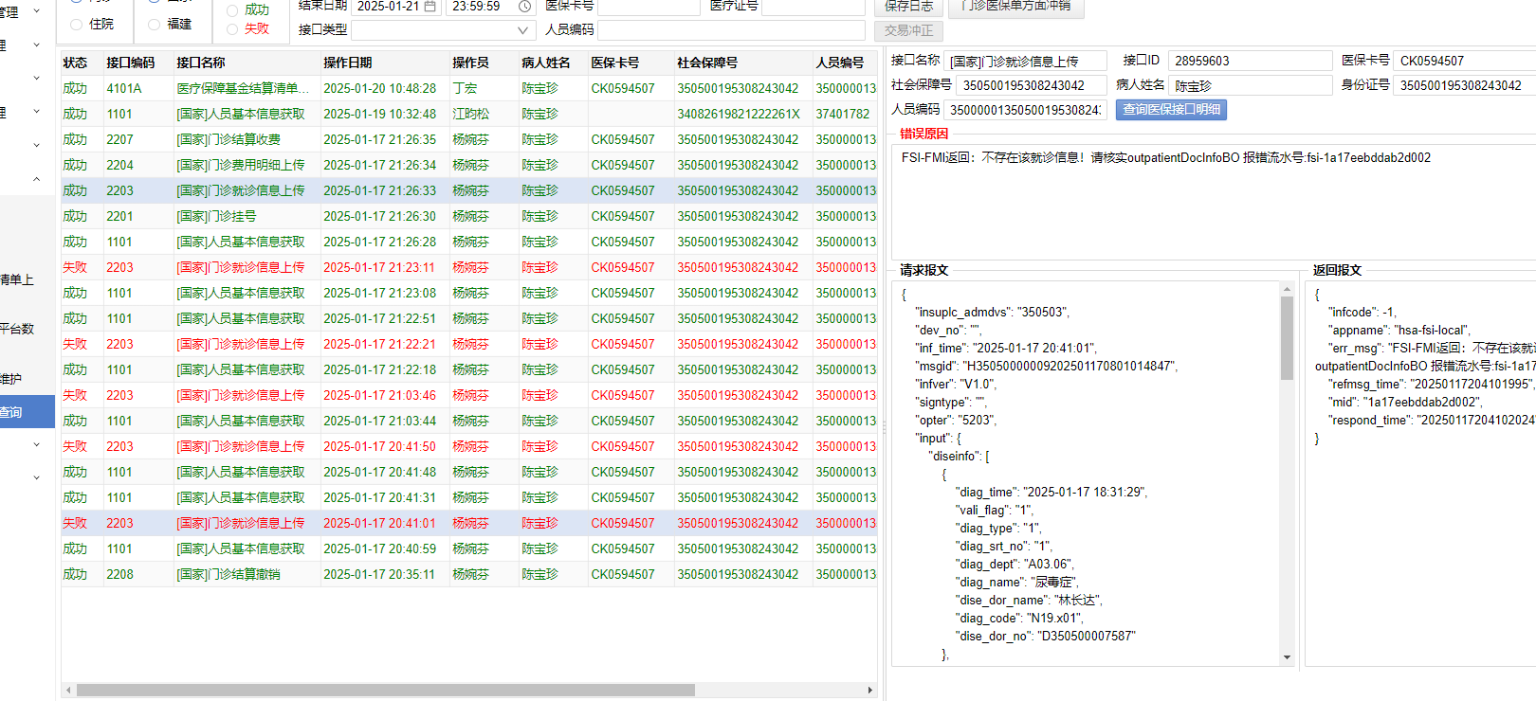Open the clock picker beside 23:59:59

[x=525, y=7]
